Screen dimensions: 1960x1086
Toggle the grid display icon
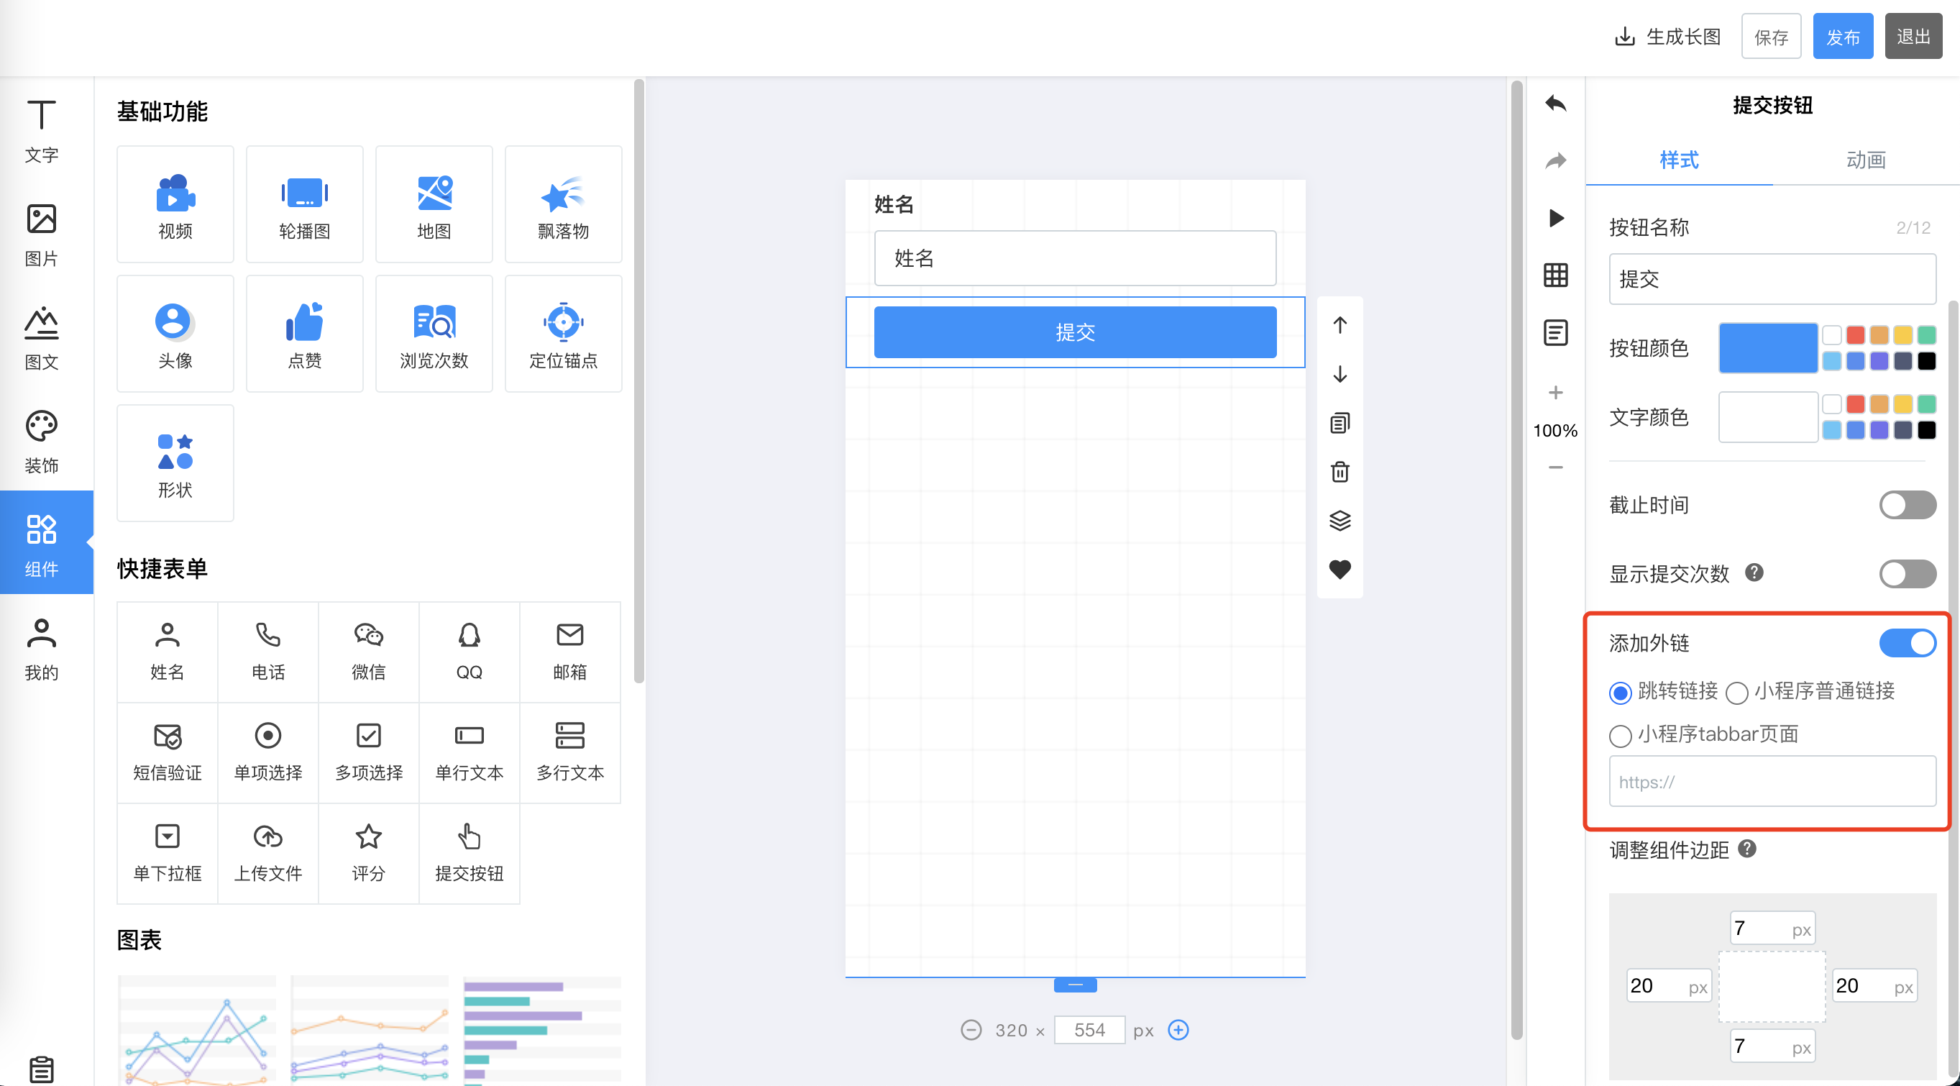tap(1555, 275)
